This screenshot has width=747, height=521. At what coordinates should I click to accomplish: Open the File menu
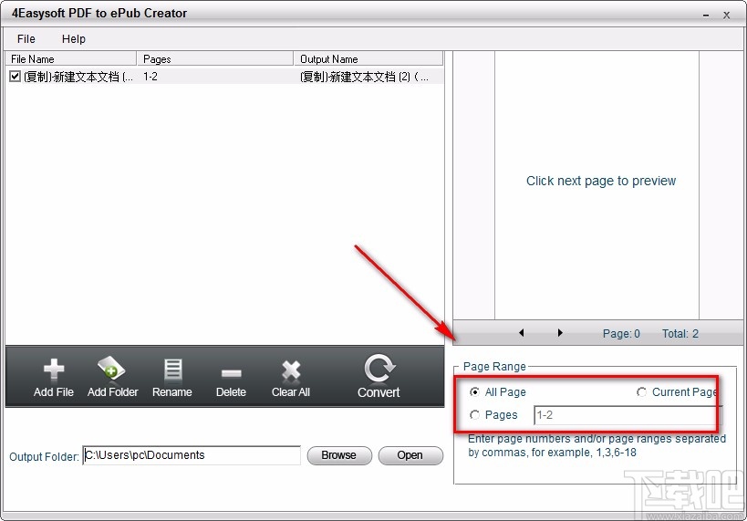coord(26,39)
